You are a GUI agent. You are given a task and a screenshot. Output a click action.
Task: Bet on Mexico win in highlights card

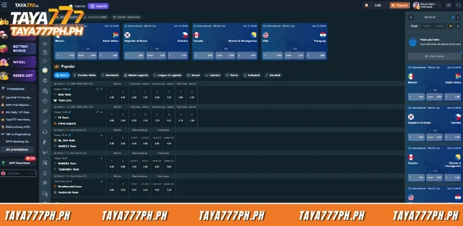click(65, 56)
